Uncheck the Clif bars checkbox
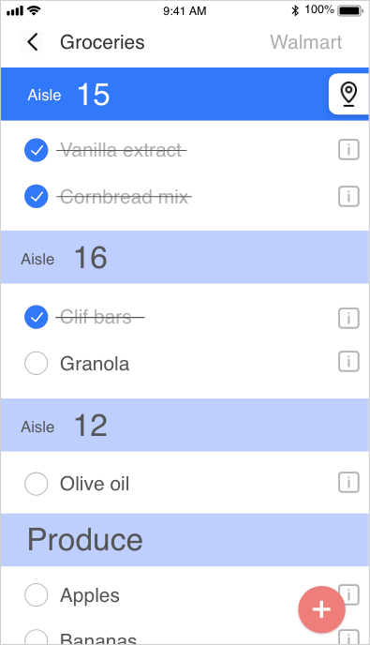Image resolution: width=370 pixels, height=645 pixels. (37, 317)
